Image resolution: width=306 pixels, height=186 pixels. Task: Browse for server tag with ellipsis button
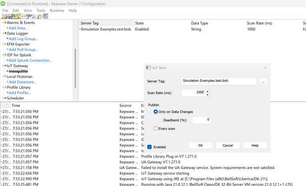click(263, 82)
